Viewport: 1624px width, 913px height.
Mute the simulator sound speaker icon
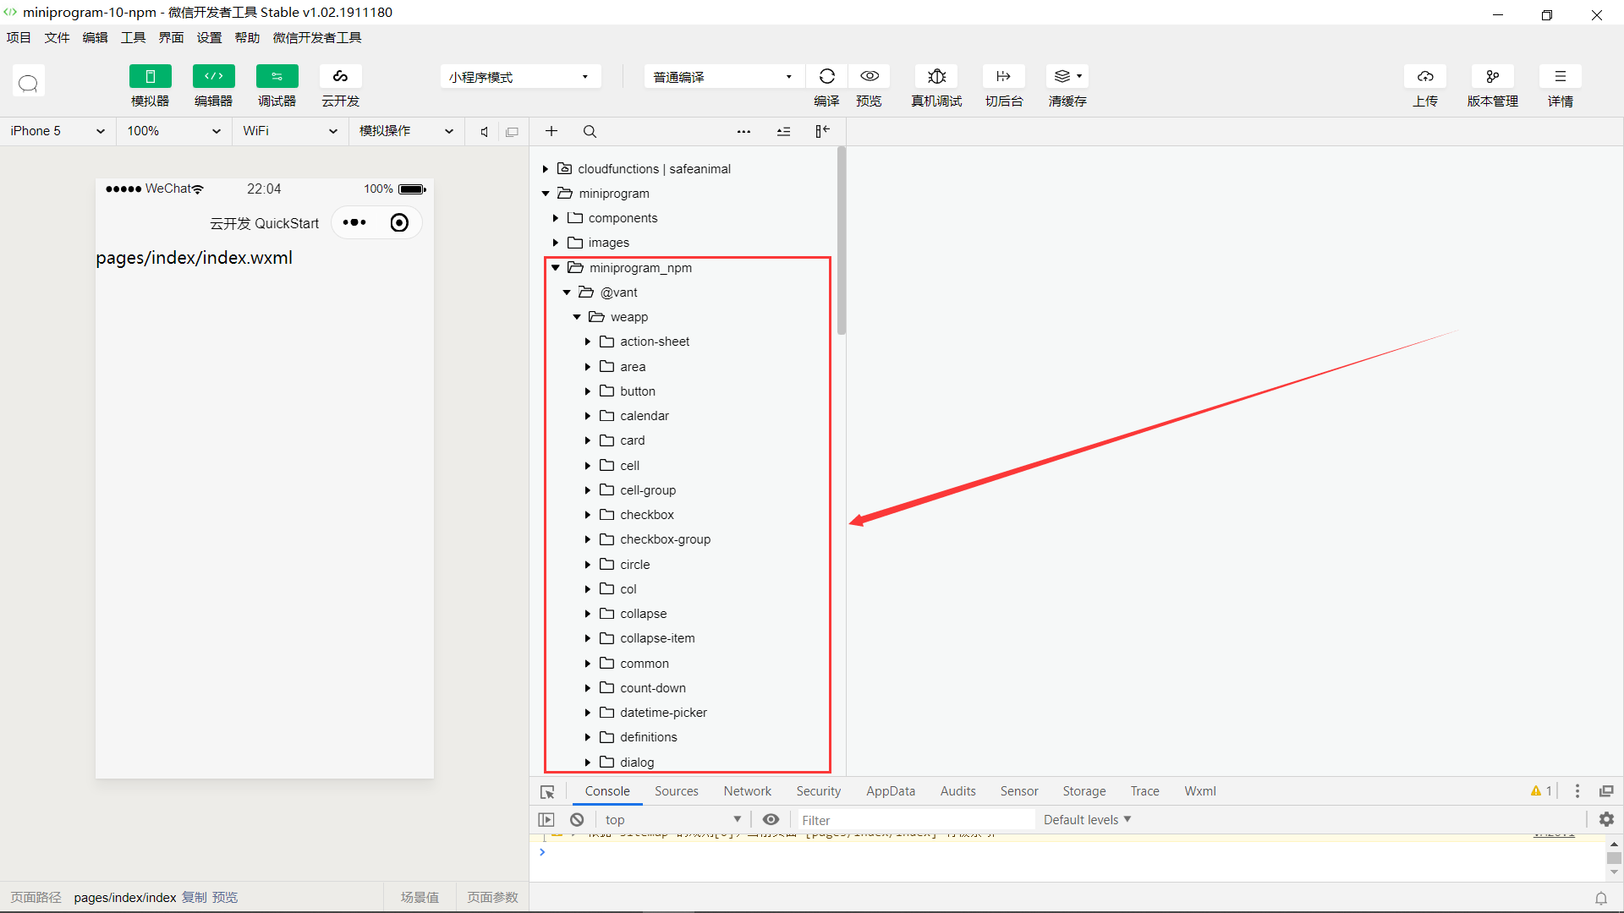484,132
